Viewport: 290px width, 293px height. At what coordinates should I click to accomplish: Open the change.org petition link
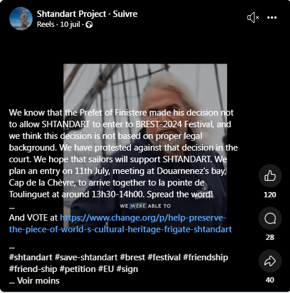click(121, 224)
